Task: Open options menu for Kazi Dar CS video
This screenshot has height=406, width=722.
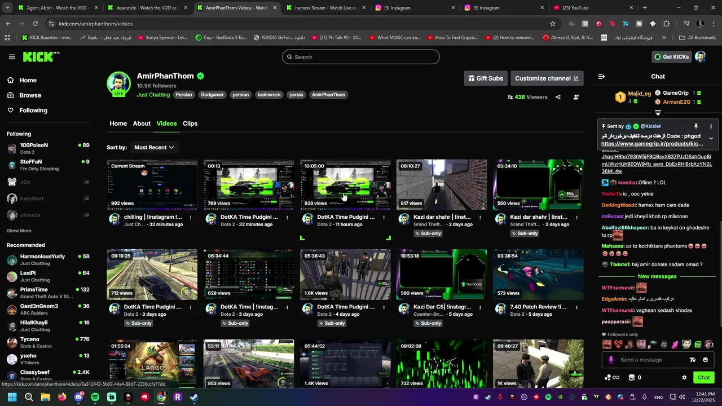Action: 480,307
